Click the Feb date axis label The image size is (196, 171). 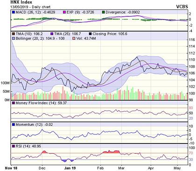[x=100, y=168]
